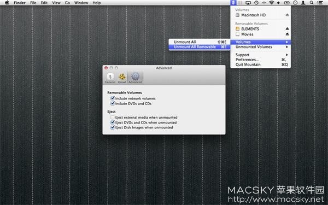
Task: Expand the Unmounted Volumes submenu
Action: point(260,47)
